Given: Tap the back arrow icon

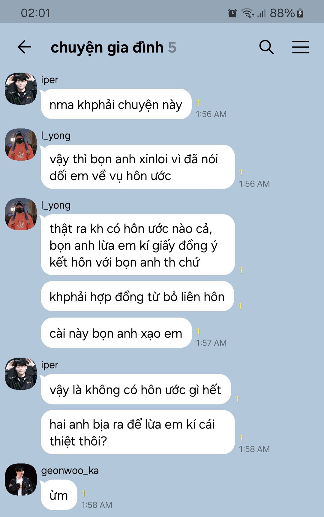Looking at the screenshot, I should tap(24, 47).
